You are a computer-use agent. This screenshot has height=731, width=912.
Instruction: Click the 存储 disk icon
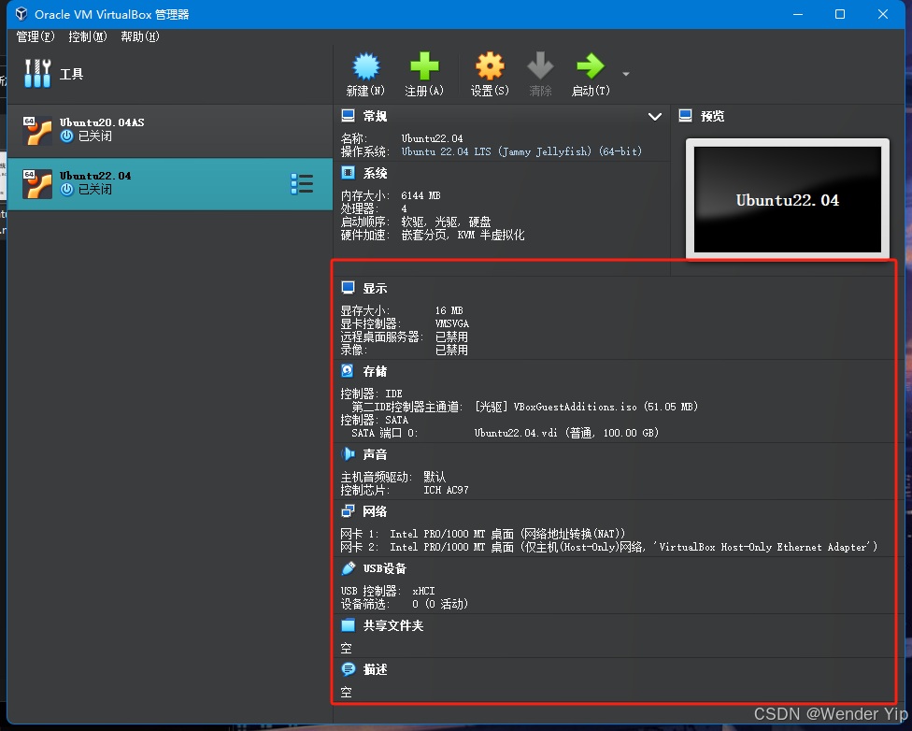click(348, 371)
